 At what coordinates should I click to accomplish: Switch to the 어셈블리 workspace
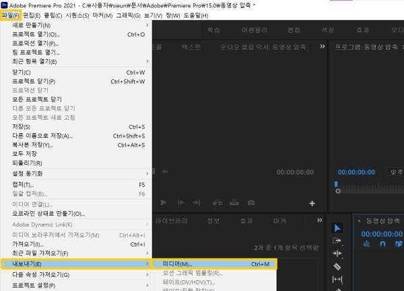[x=255, y=30]
